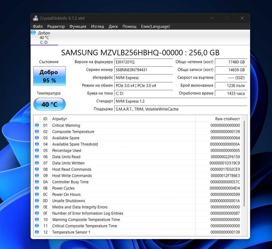Click the CrystalDiskInfo title bar app icon
Viewport: 272px width, 249px height.
point(36,18)
